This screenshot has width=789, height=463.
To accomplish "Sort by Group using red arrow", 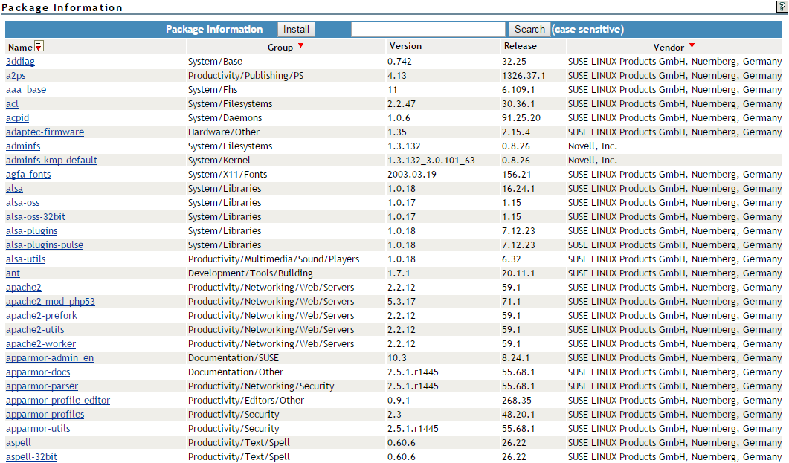I will 300,46.
